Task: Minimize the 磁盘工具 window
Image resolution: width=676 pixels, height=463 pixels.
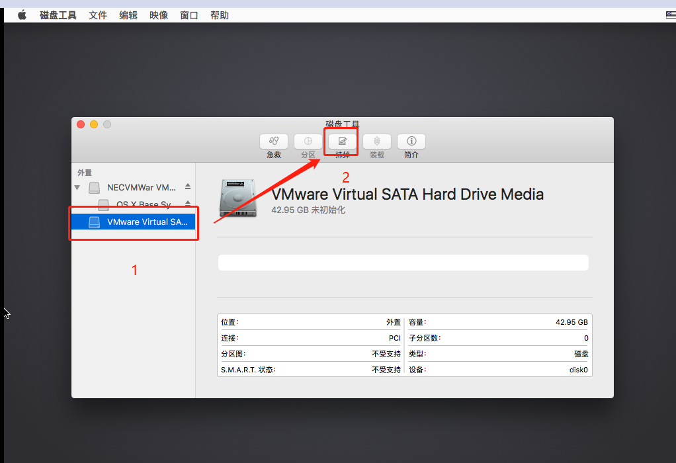Action: click(94, 124)
